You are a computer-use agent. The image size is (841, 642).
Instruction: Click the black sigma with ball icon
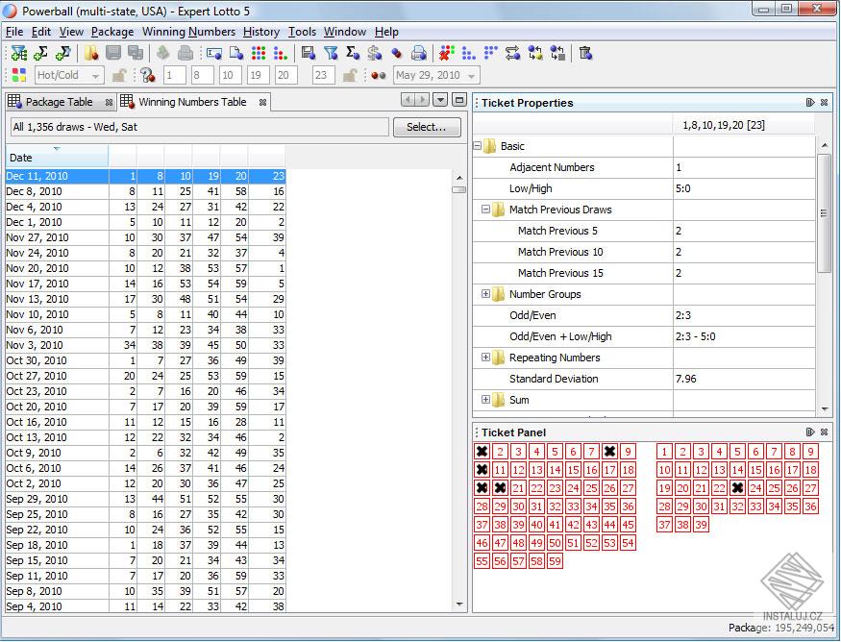[x=353, y=53]
